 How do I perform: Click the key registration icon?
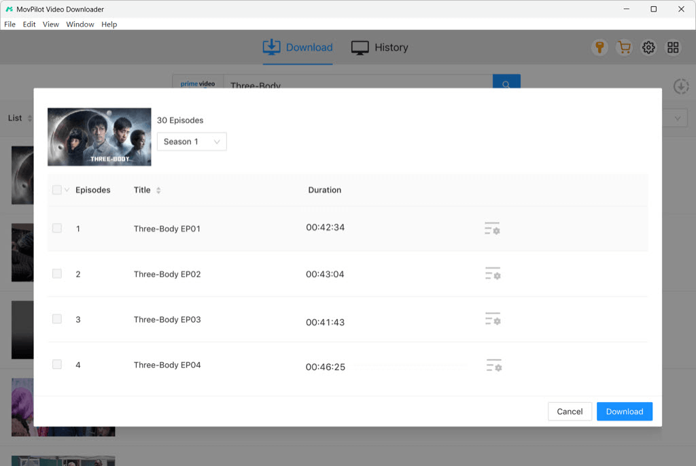point(599,47)
